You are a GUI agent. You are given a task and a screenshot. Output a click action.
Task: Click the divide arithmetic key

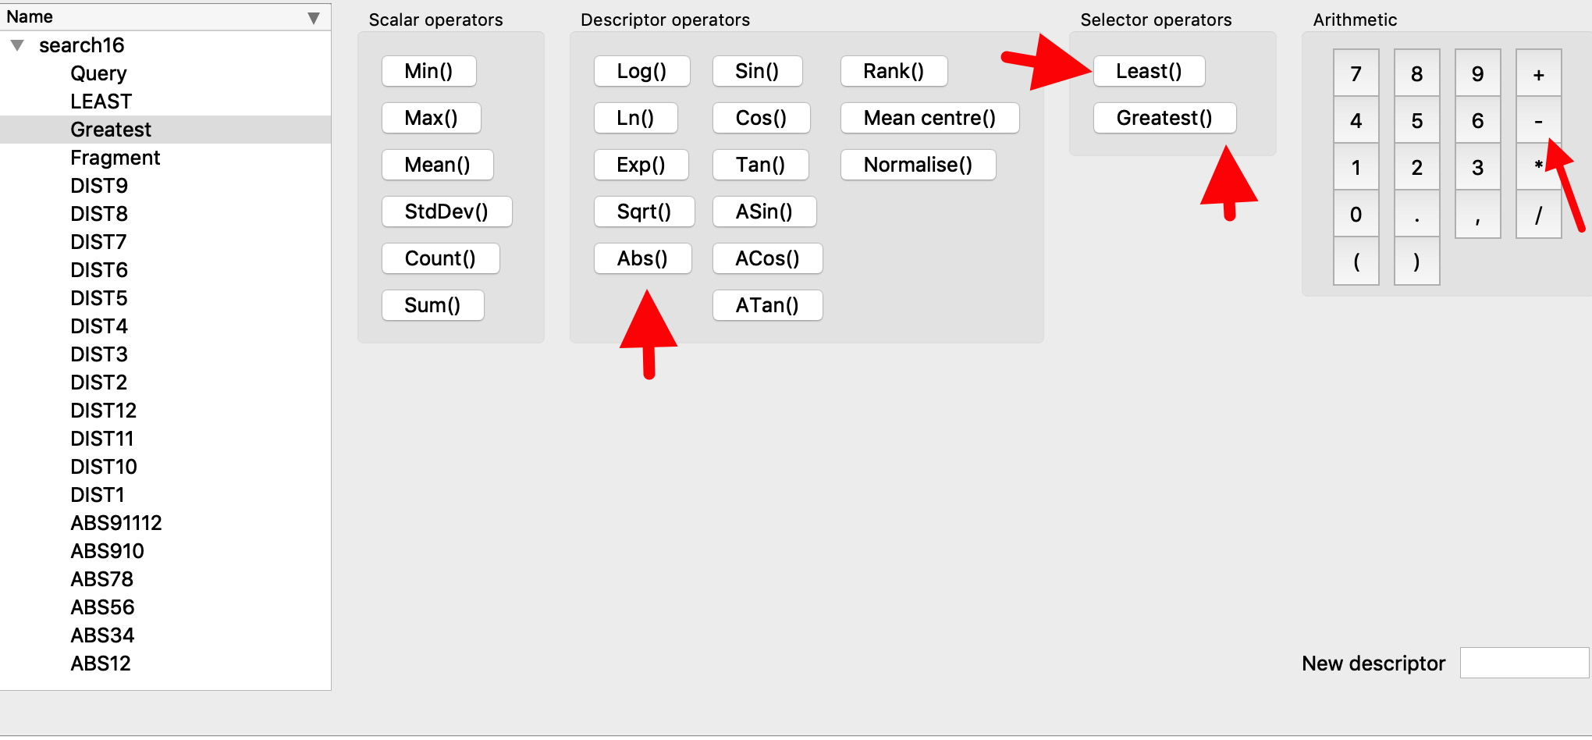(x=1538, y=215)
